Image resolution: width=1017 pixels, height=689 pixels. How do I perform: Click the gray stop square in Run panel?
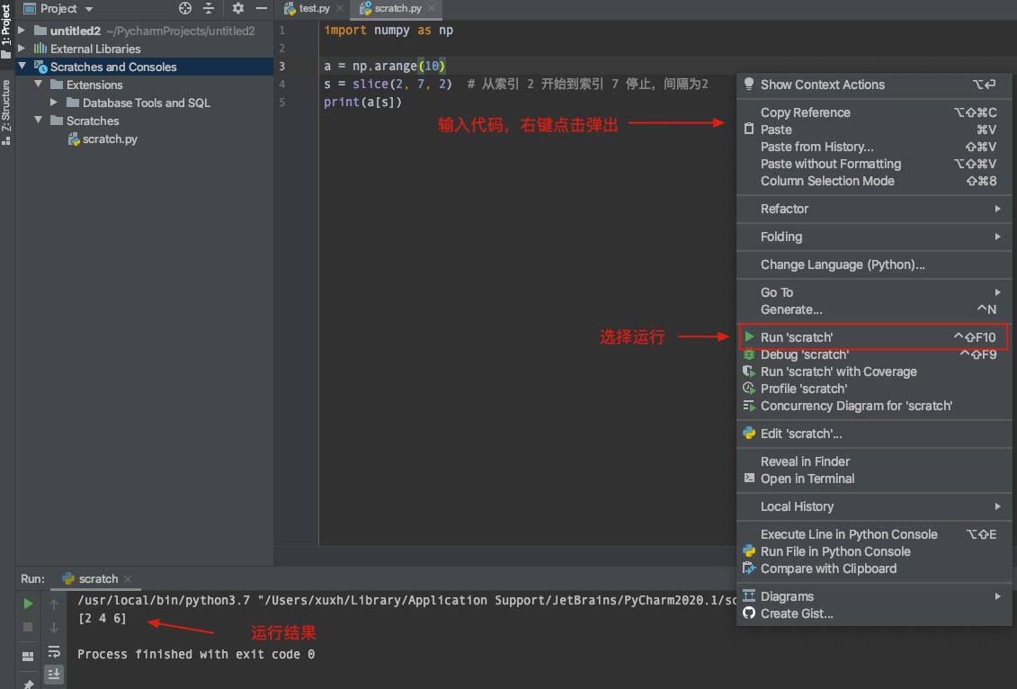tap(28, 627)
